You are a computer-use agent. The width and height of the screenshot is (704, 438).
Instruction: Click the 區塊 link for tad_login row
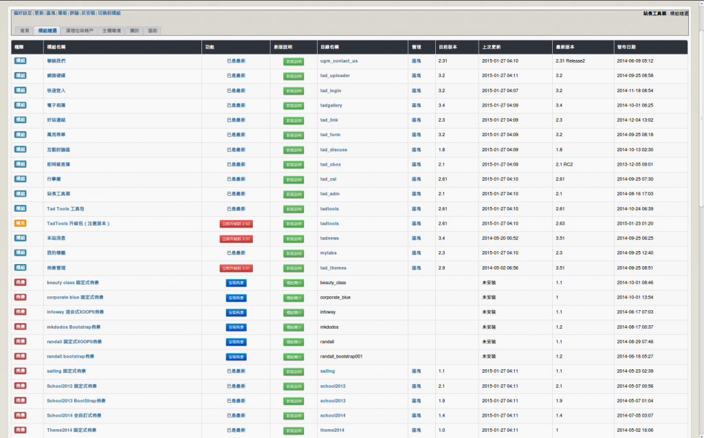pos(416,90)
